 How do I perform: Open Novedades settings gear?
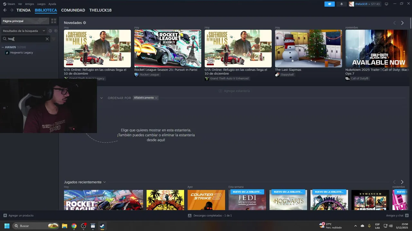click(85, 23)
